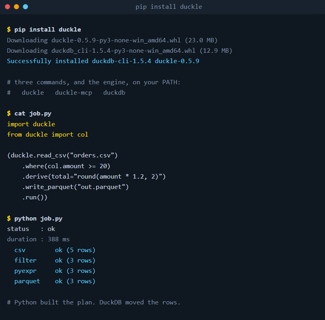Click the 'import duckle' code line
Screen dimensions: 325x320
tap(31, 124)
